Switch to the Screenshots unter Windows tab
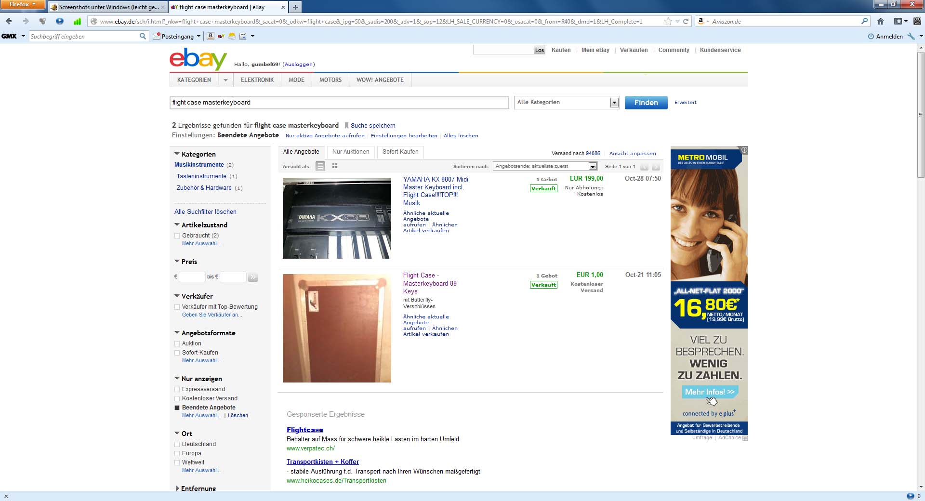This screenshot has height=501, width=925. point(108,7)
